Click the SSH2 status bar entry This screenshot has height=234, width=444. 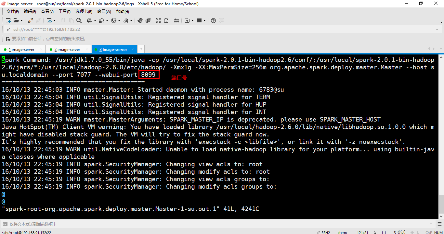(324, 232)
